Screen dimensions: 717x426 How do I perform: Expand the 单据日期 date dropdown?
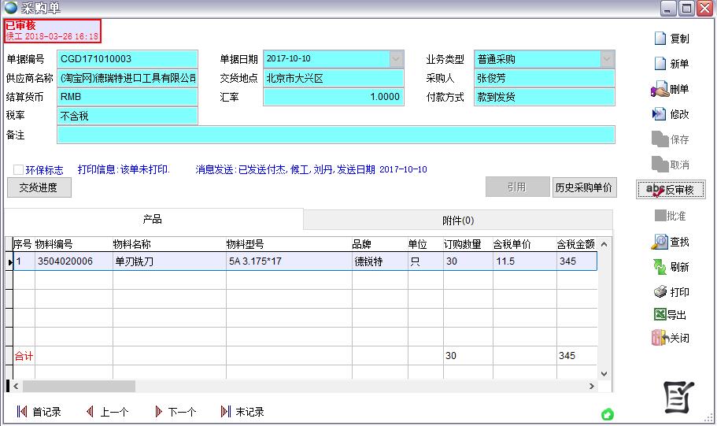(x=396, y=59)
